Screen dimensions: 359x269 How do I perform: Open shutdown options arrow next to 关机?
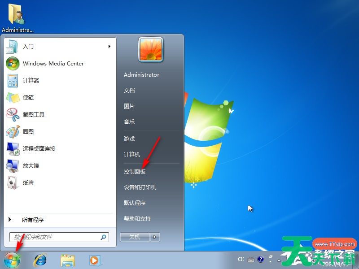click(155, 237)
